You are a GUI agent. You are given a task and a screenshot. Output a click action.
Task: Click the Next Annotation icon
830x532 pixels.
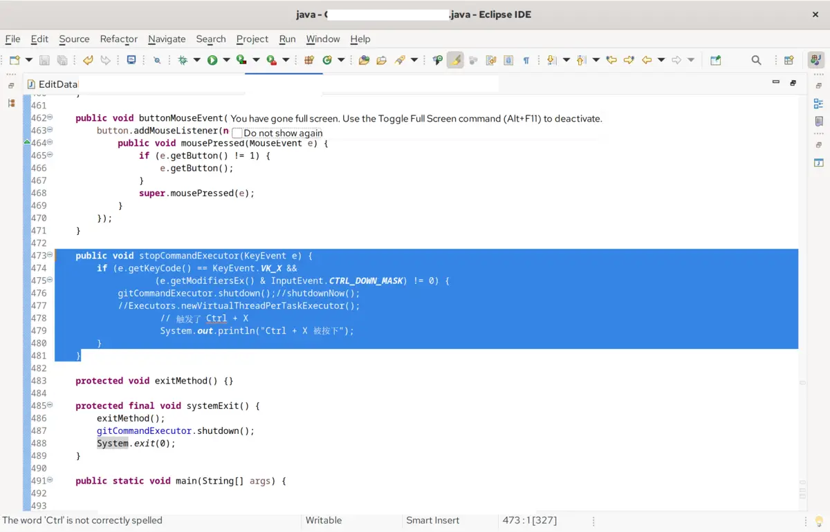point(551,60)
